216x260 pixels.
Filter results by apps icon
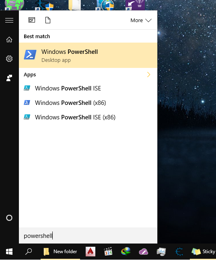(x=32, y=20)
